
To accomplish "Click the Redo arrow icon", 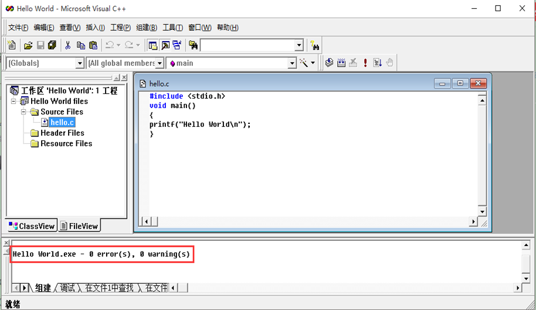I will pyautogui.click(x=129, y=45).
